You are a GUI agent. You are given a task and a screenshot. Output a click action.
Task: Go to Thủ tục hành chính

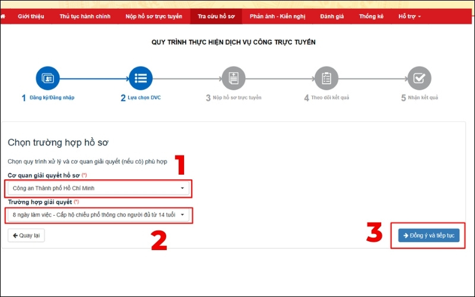(x=84, y=16)
